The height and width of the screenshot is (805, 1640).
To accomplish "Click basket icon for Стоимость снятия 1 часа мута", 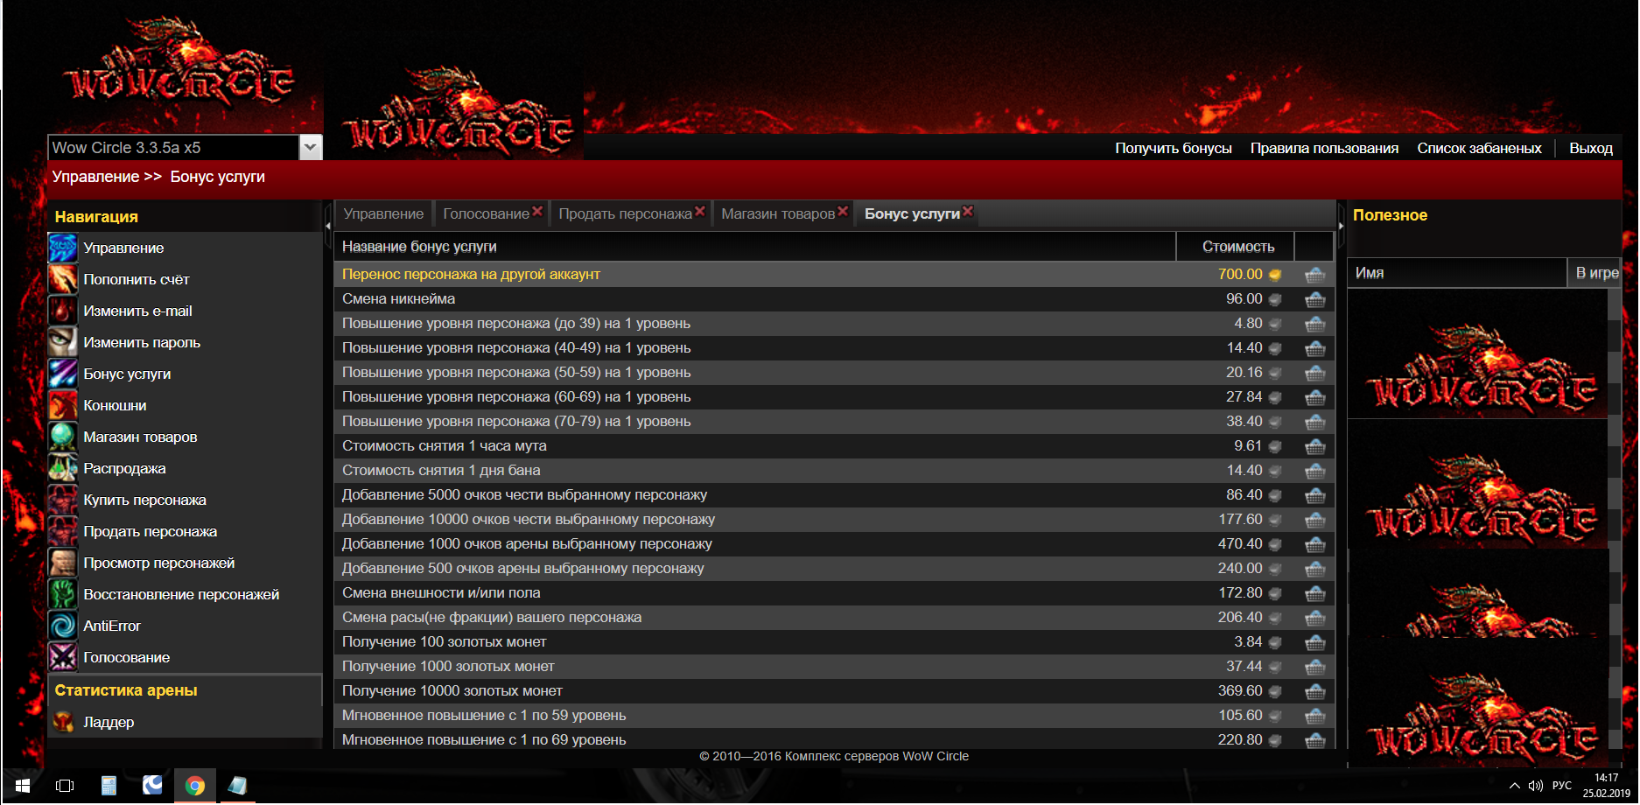I will click(1314, 446).
